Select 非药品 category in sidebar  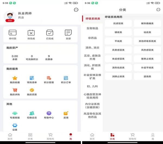click(92, 38)
